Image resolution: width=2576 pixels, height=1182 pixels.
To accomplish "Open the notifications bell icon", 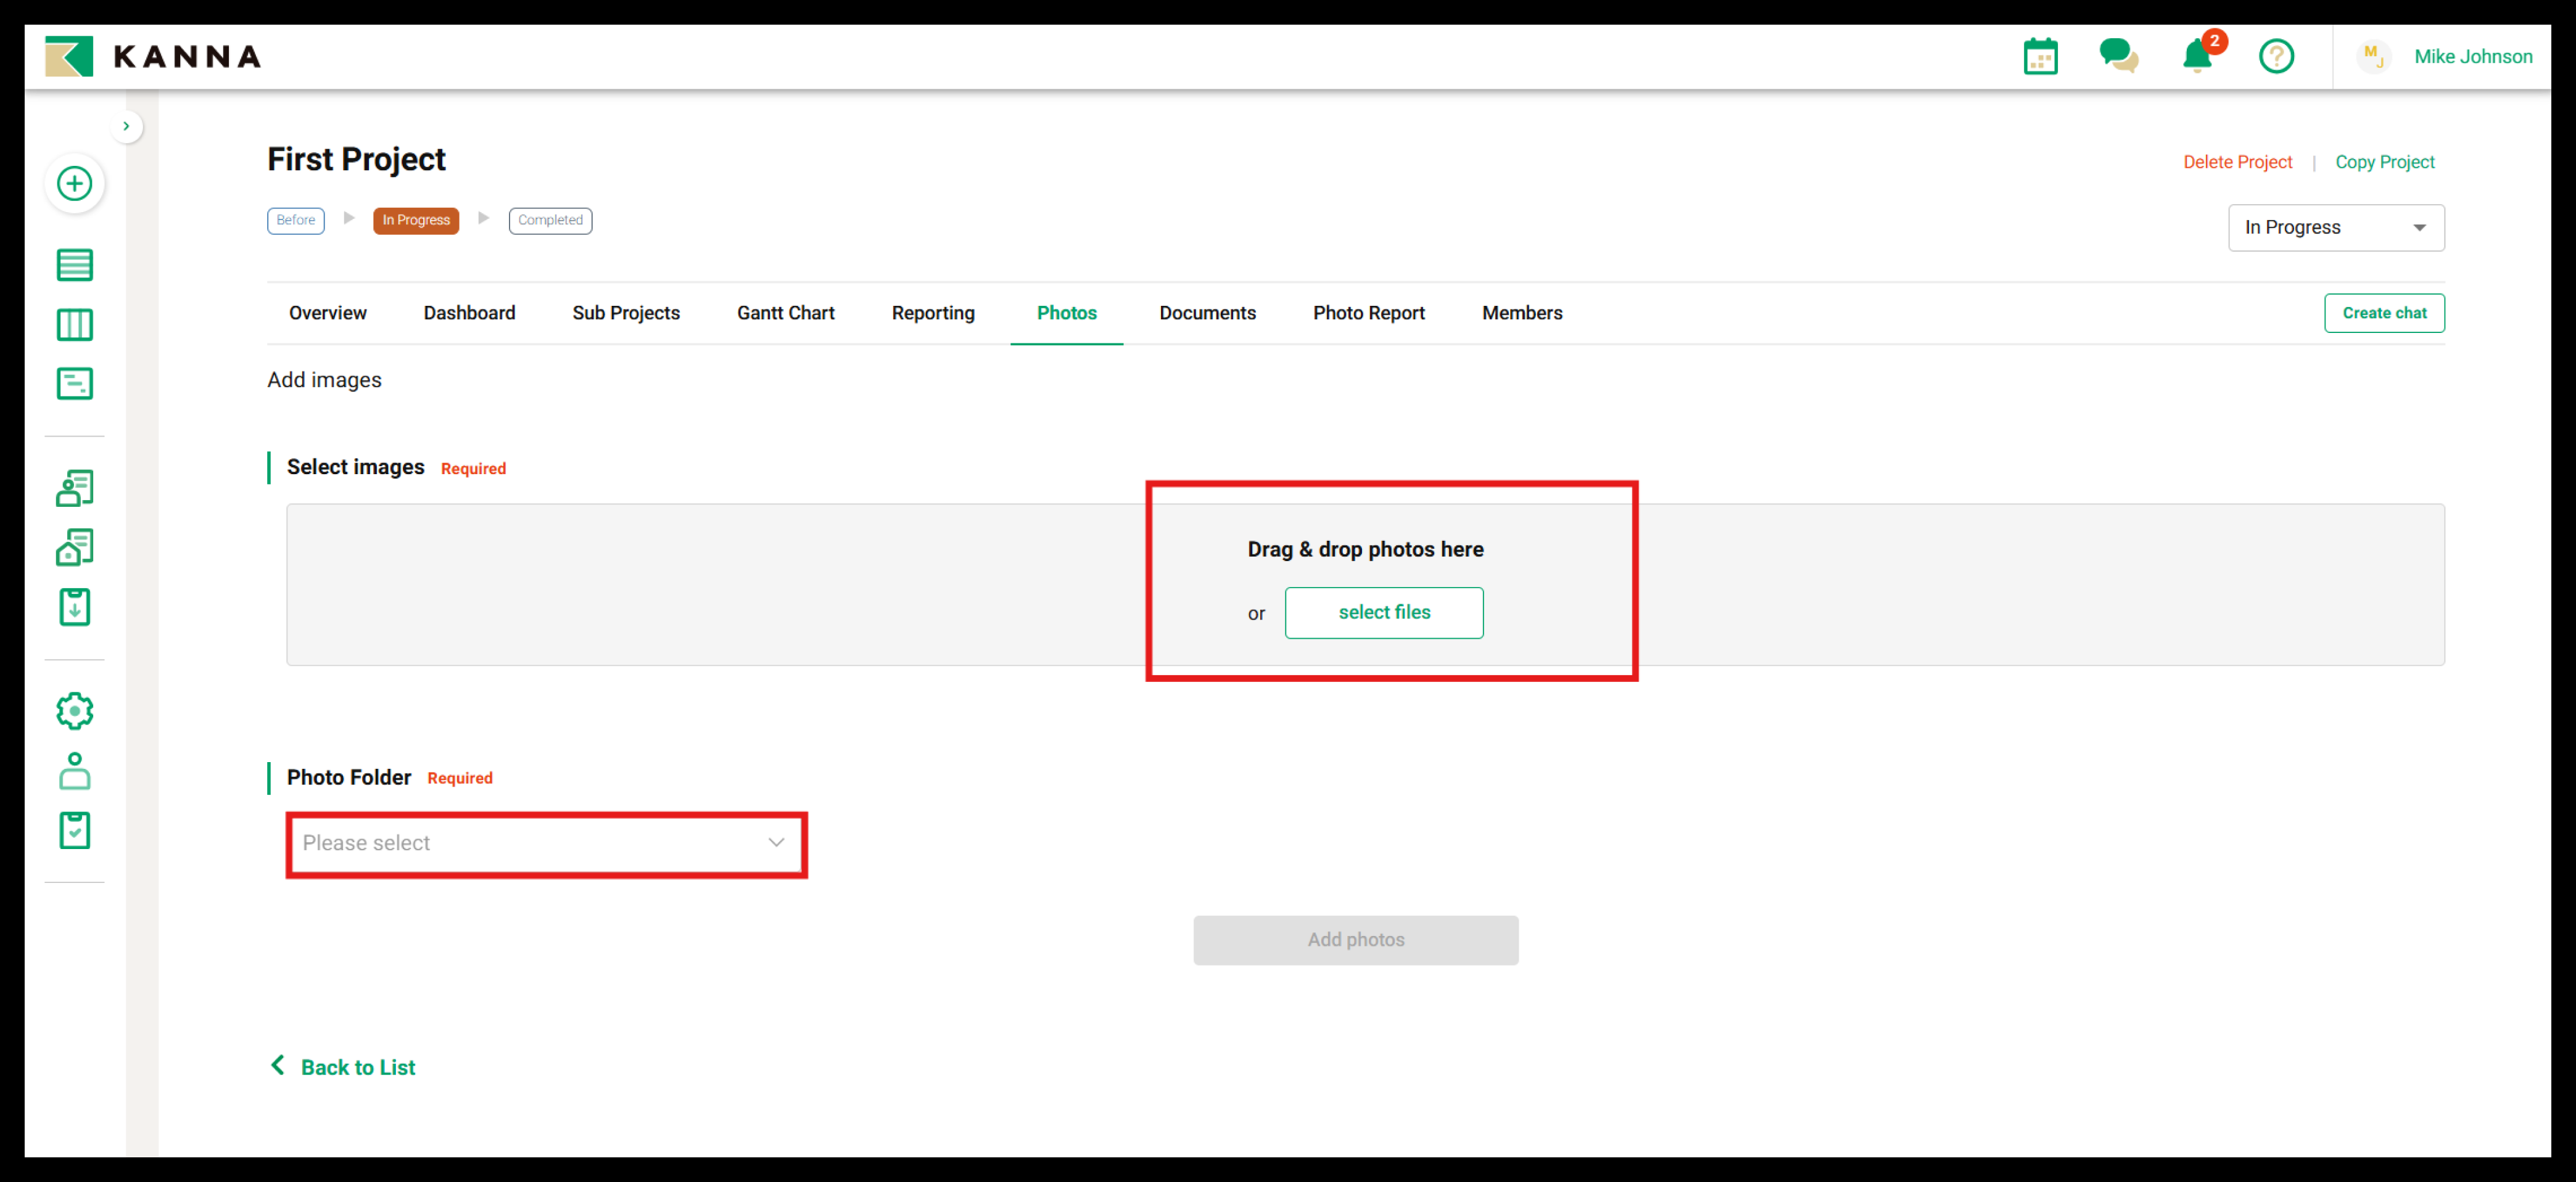I will coord(2196,56).
